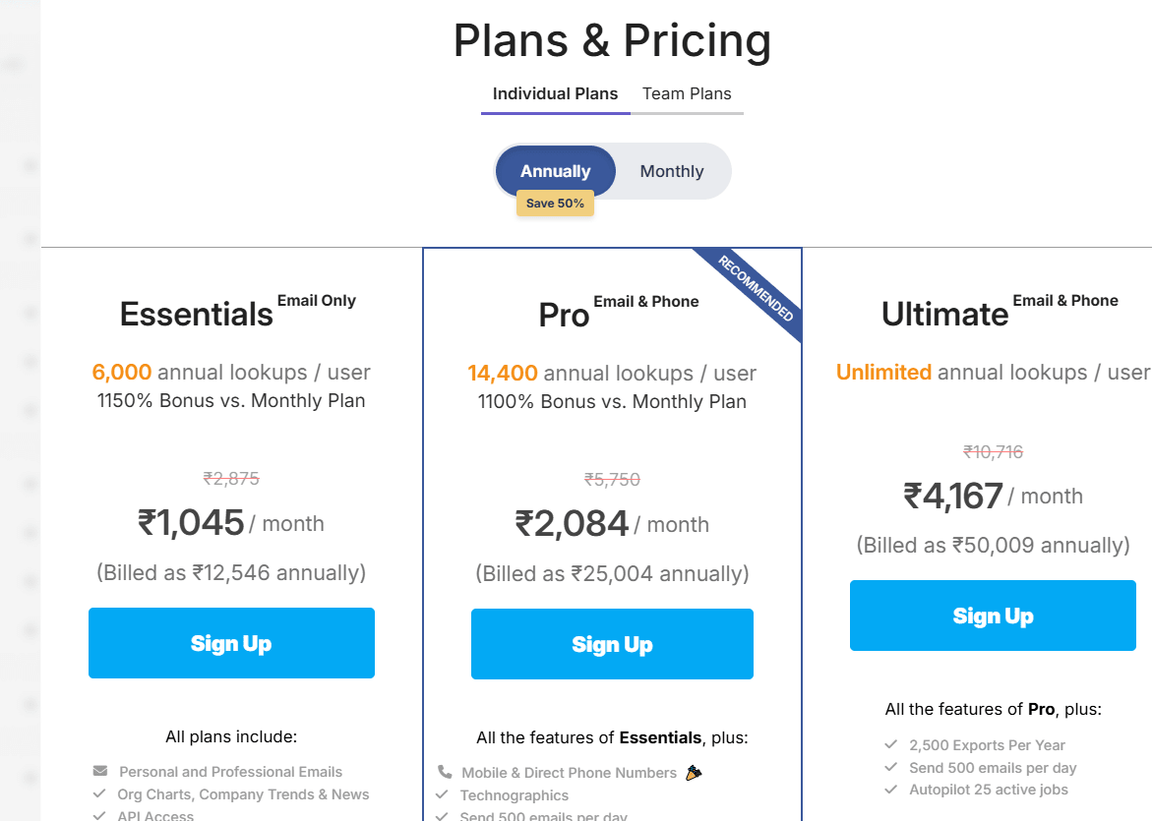1152x821 pixels.
Task: Sign up for the Ultimate plan
Action: tap(993, 616)
